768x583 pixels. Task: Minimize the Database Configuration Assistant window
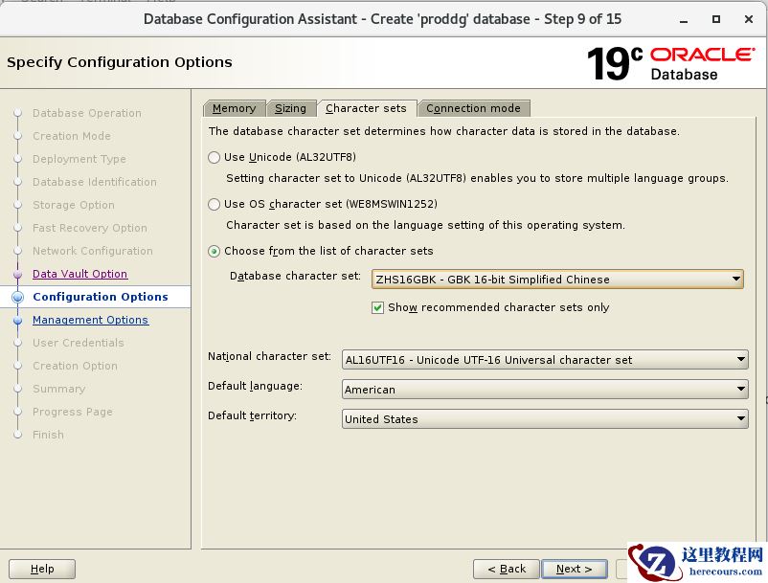684,19
